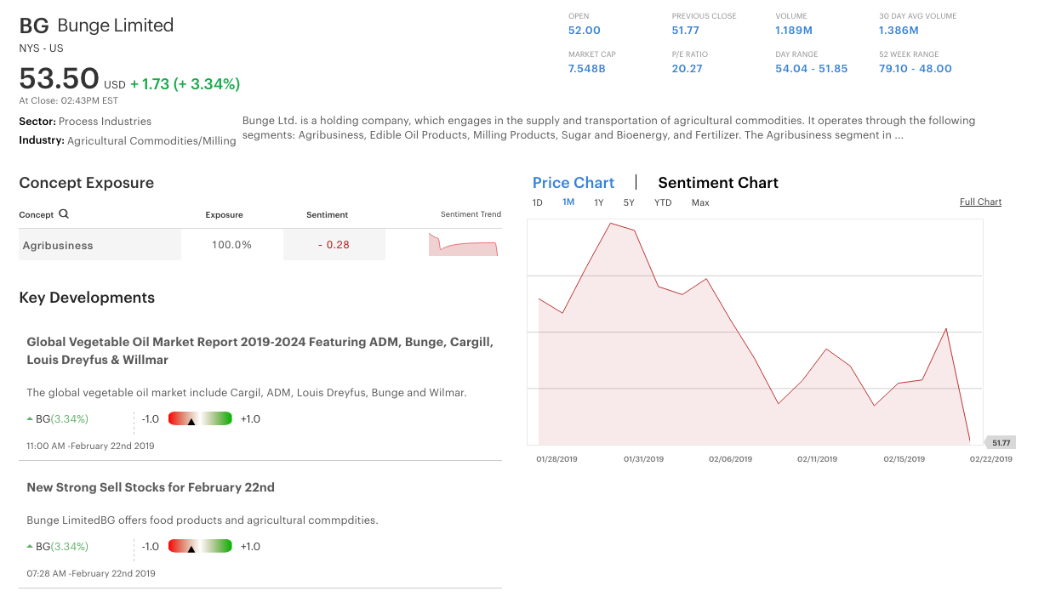Click the 51.77 price marker on the chart

(x=1001, y=442)
